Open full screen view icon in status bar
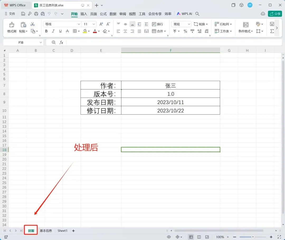285x240 pixels. 279,237
